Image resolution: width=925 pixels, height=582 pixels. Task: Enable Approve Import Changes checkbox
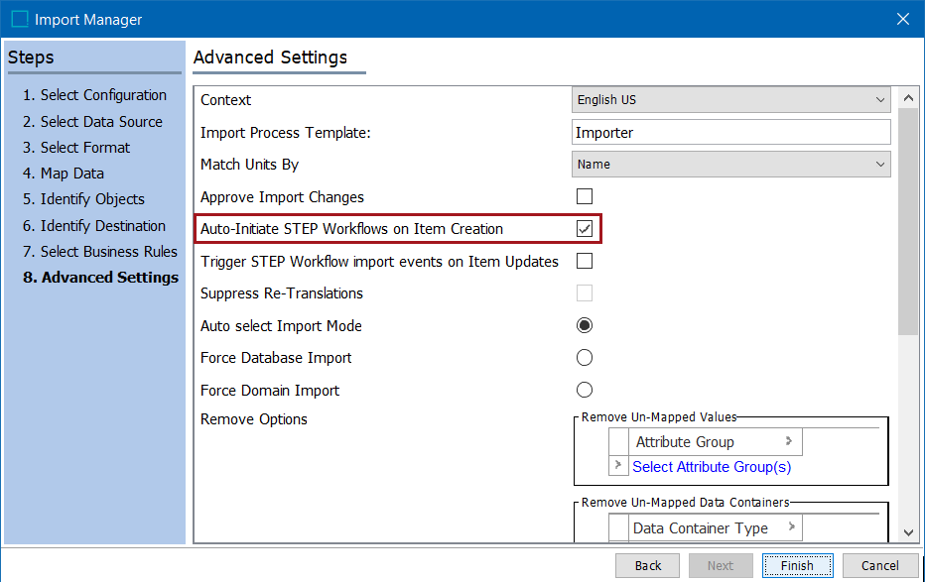coord(584,196)
